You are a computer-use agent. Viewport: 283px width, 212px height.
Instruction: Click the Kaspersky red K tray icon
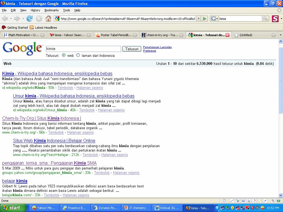pos(247,208)
